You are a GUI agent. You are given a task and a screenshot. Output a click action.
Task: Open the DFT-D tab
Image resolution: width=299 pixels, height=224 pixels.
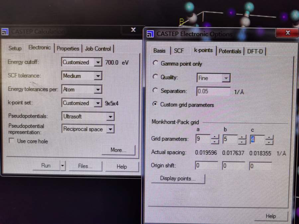click(x=255, y=51)
